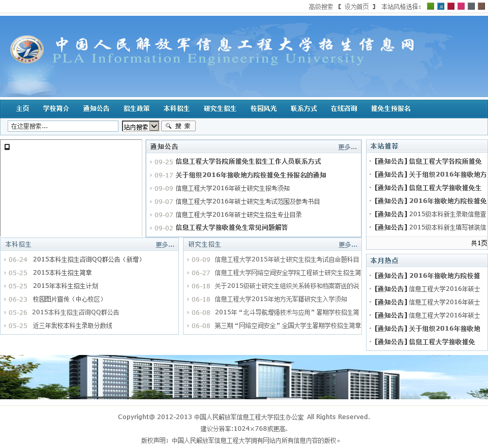Image resolution: width=488 pixels, height=444 pixels.
Task: Open the 高级搜索 advanced search link
Action: [321, 7]
